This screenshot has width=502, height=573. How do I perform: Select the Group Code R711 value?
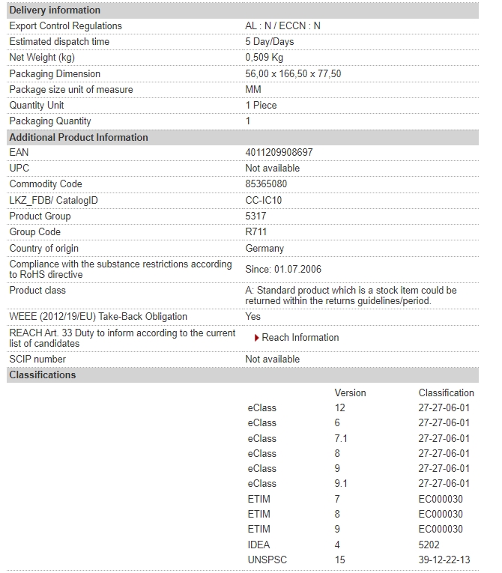click(x=256, y=232)
